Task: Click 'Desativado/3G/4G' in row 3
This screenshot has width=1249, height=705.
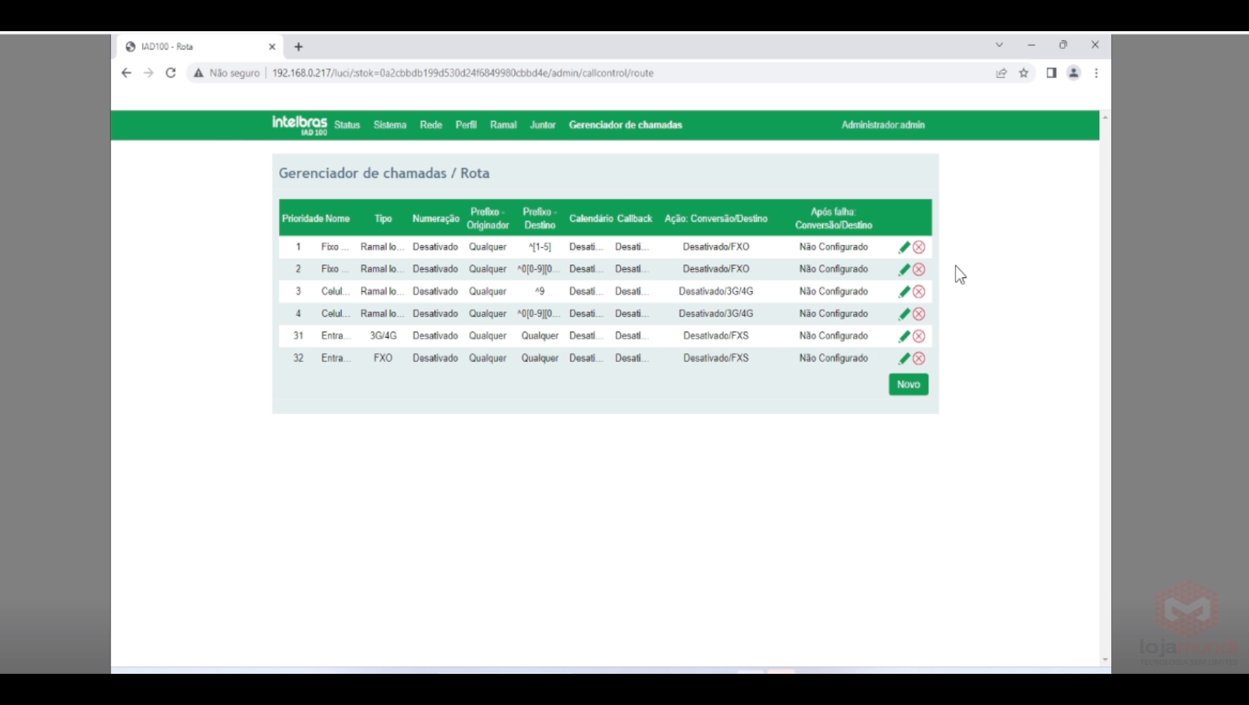Action: [x=715, y=291]
